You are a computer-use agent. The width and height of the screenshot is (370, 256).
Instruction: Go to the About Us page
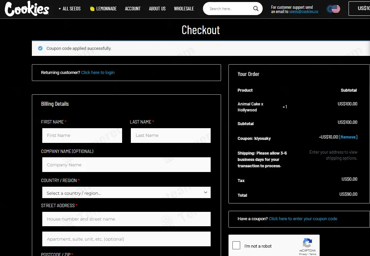coord(157,9)
